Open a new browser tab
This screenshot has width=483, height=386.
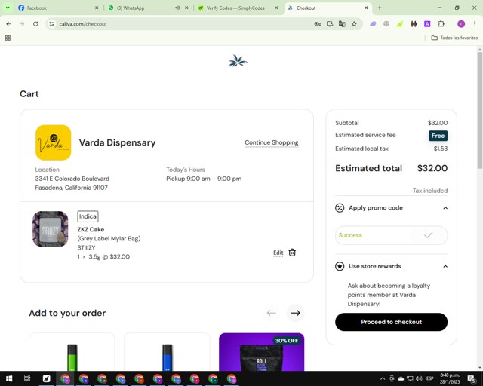pyautogui.click(x=380, y=8)
